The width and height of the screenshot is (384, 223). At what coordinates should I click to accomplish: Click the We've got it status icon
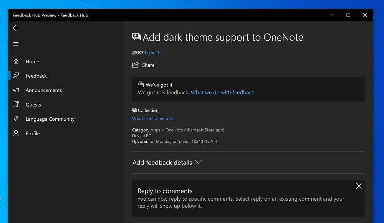coord(141,85)
